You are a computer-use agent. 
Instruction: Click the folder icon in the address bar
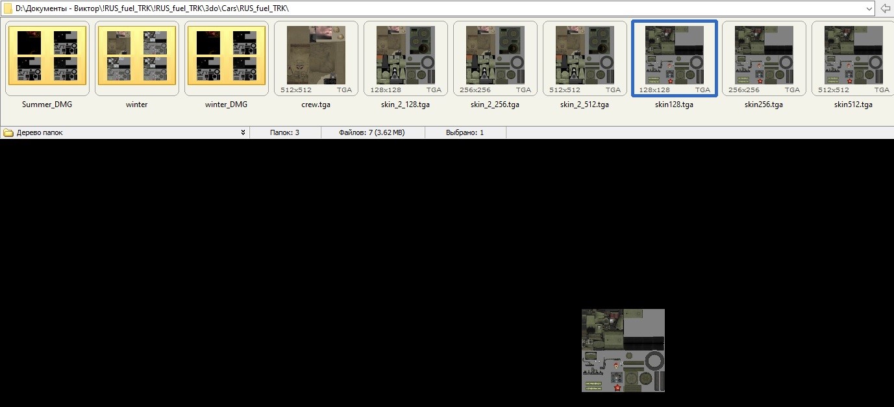[7, 8]
